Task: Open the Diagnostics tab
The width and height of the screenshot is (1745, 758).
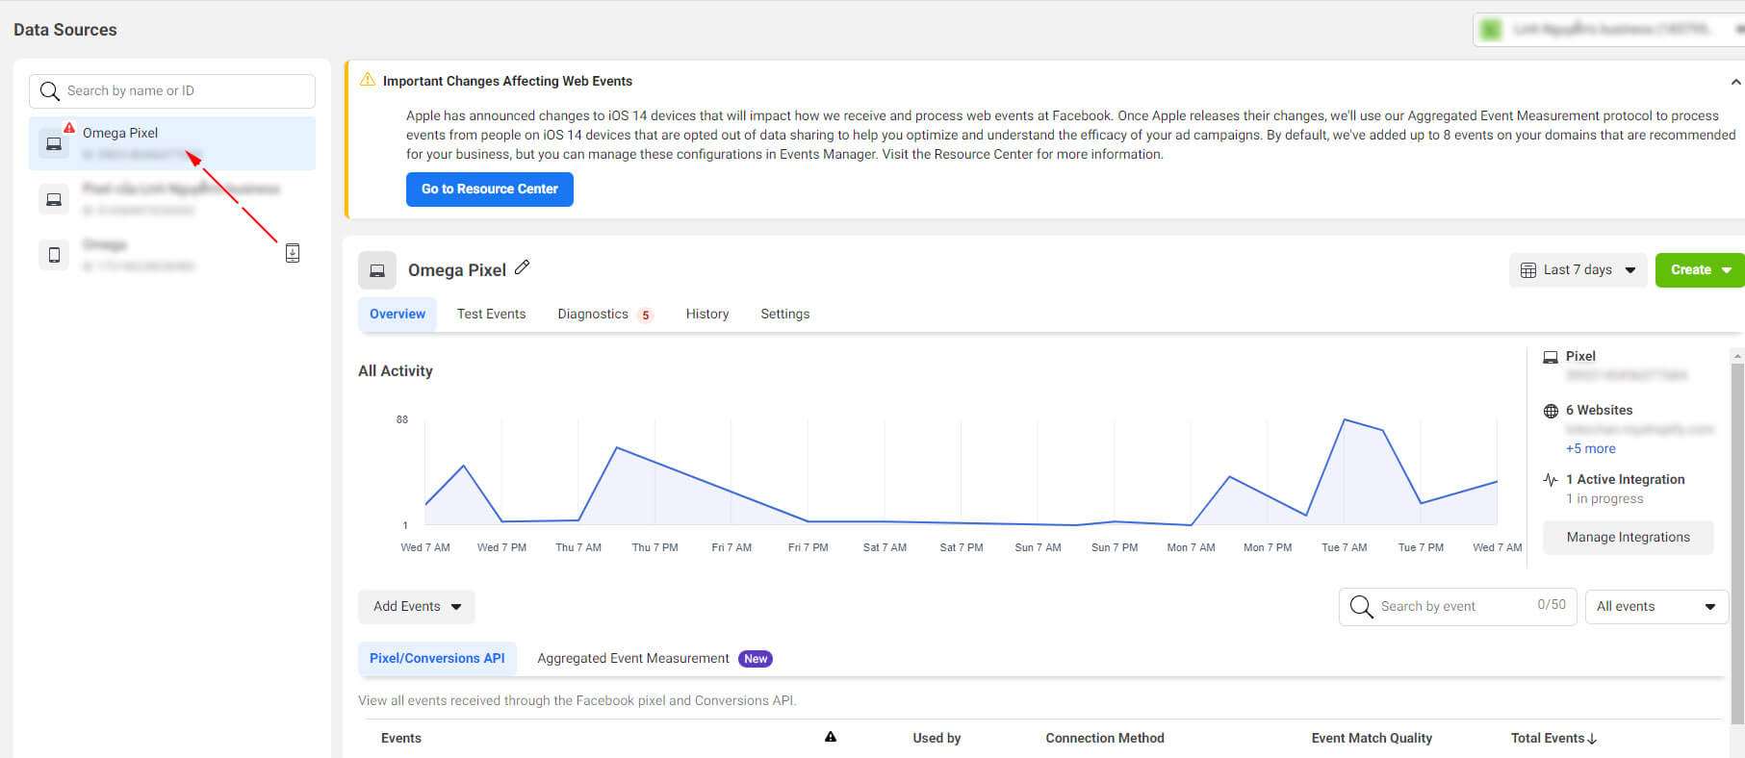Action: point(604,315)
